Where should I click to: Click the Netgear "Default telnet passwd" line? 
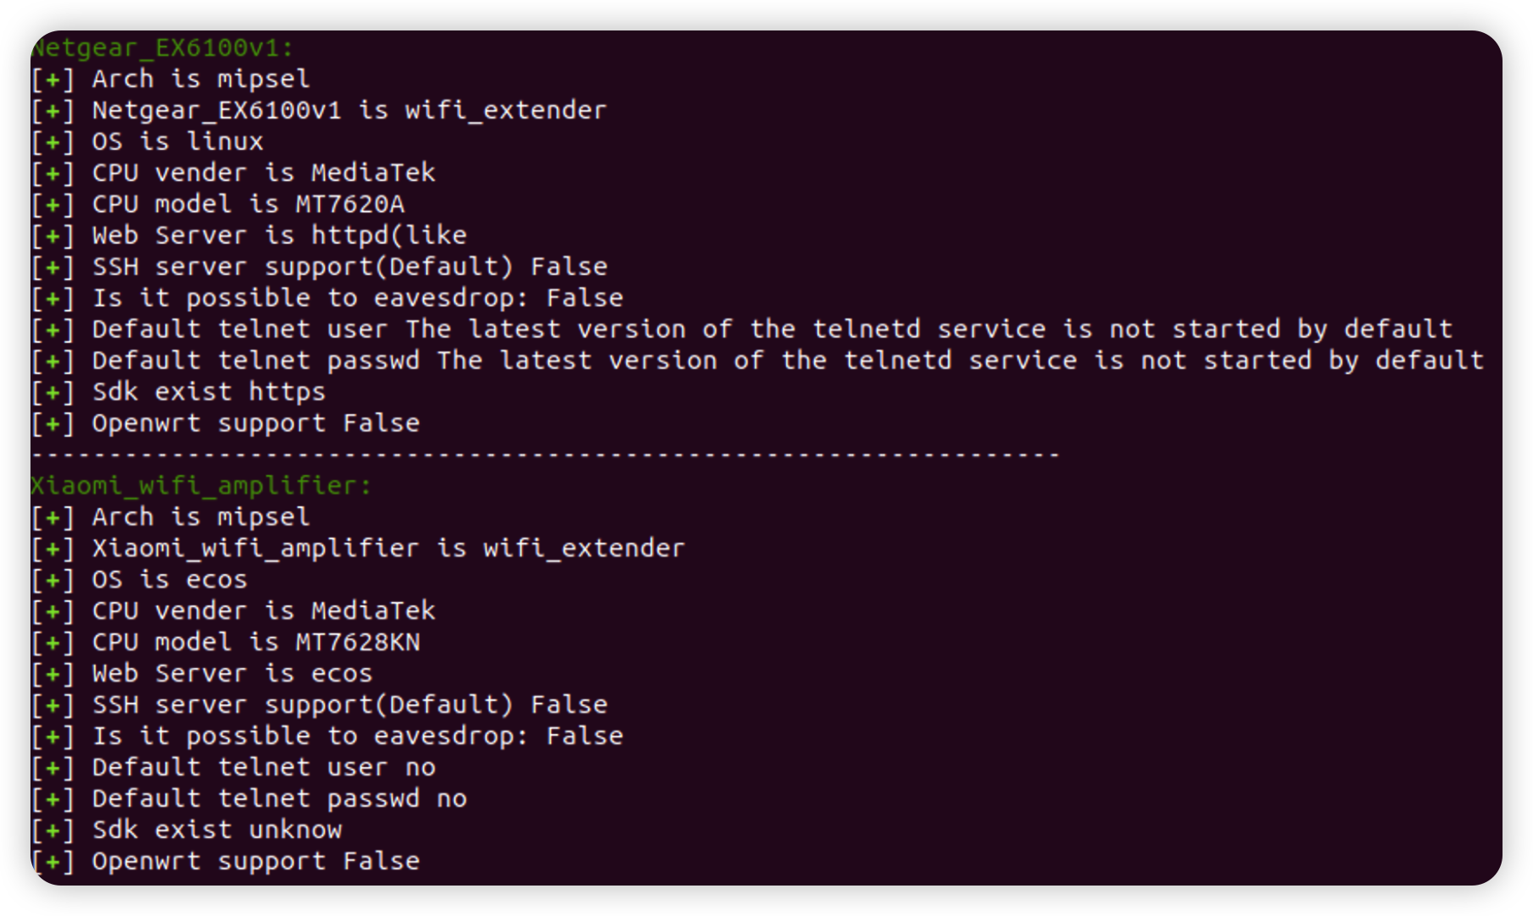(788, 361)
